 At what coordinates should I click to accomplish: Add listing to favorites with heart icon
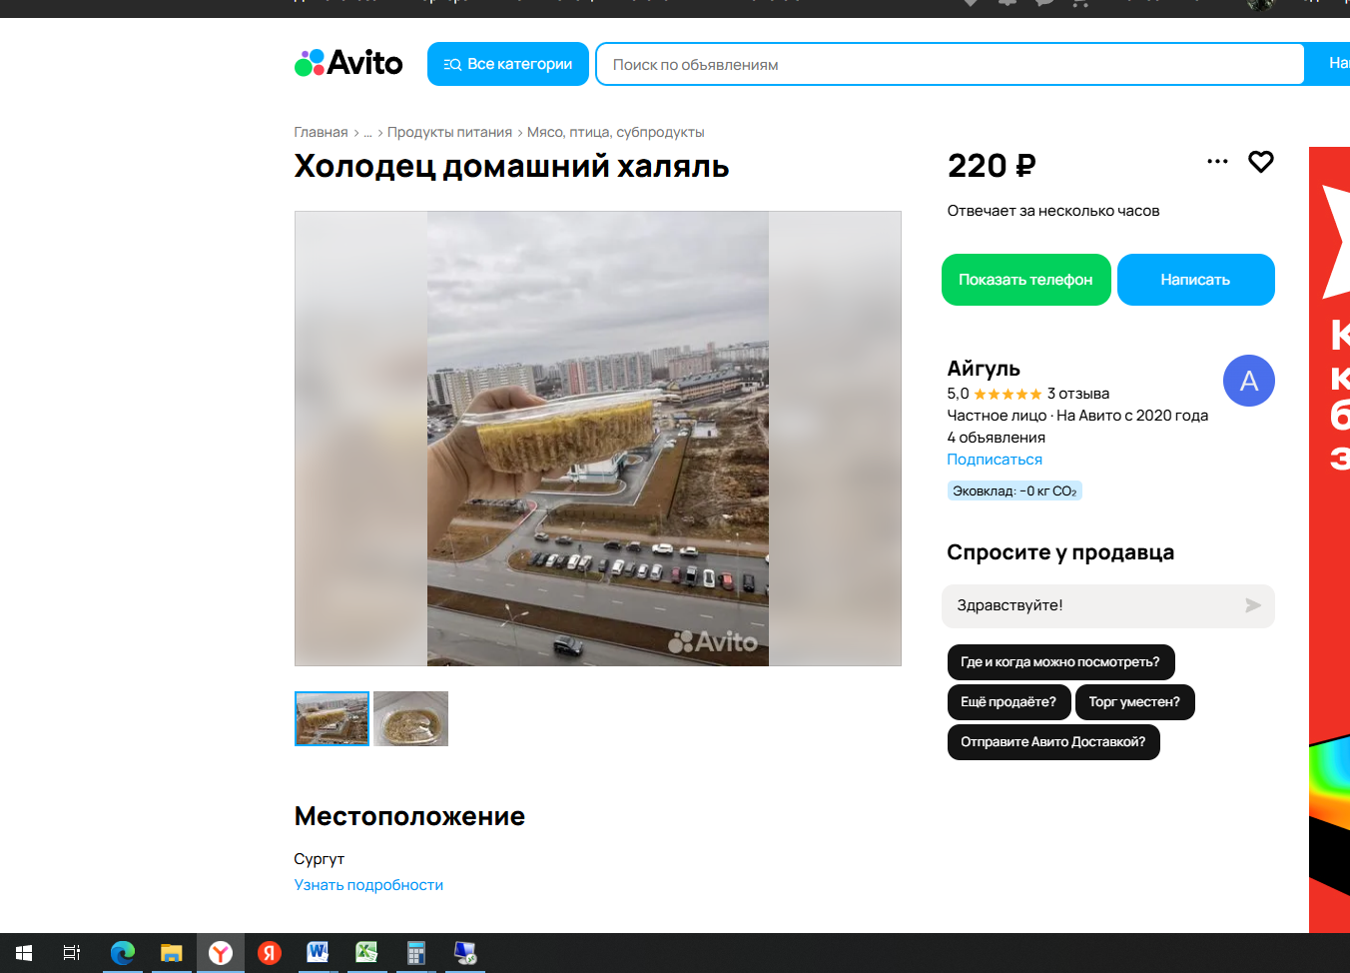coord(1260,162)
